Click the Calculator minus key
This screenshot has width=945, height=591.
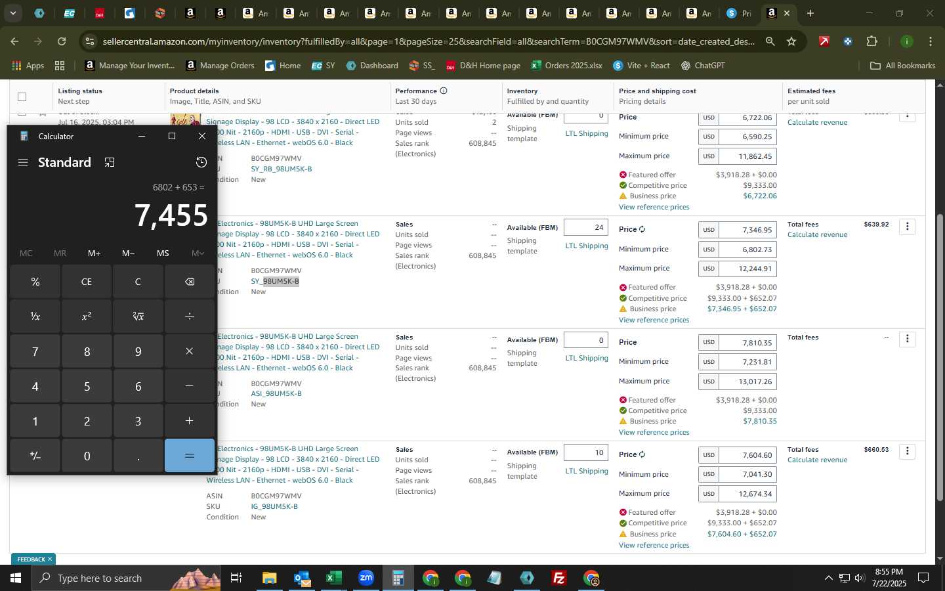(x=190, y=386)
